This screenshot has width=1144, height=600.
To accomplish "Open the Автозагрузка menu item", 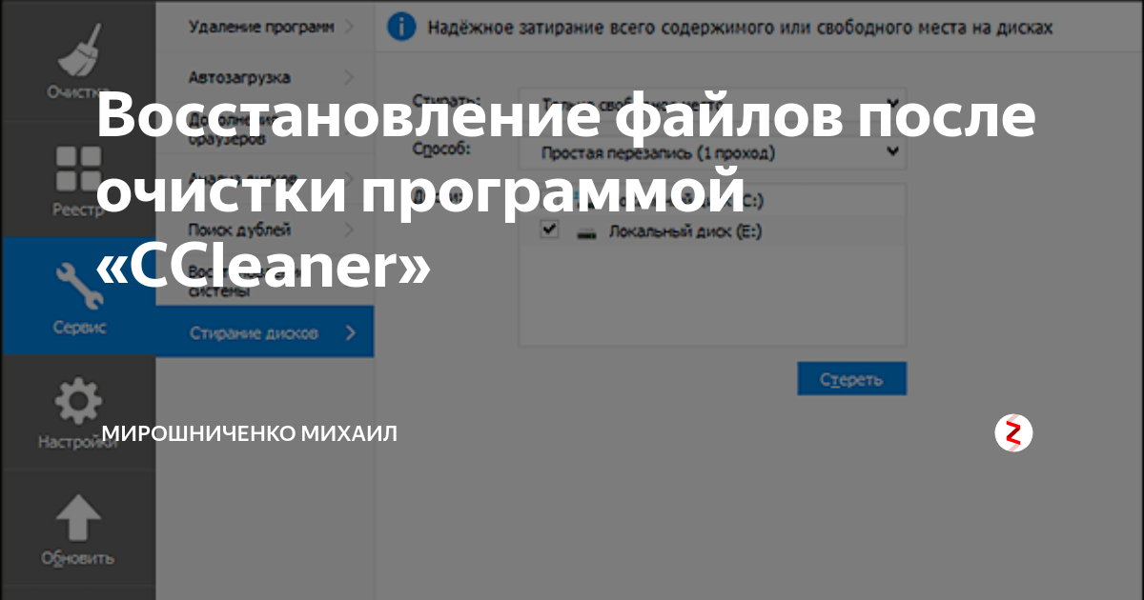I will pos(265,76).
